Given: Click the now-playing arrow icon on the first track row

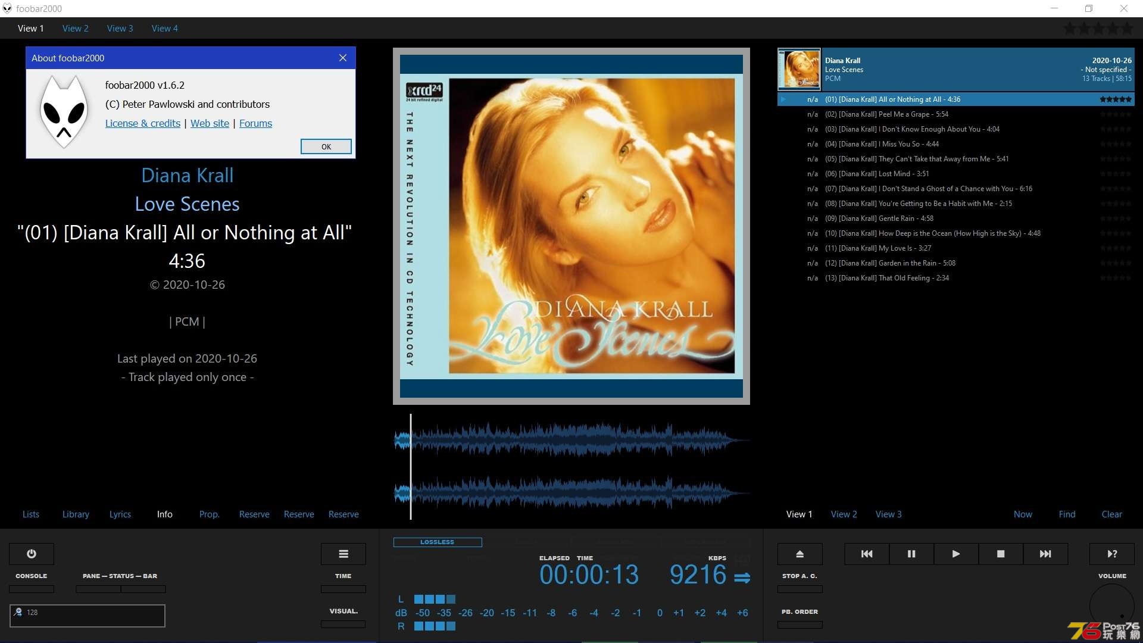Looking at the screenshot, I should (783, 99).
